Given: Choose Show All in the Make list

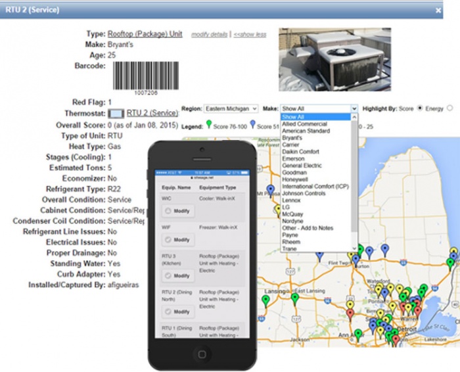Looking at the screenshot, I should (x=315, y=117).
